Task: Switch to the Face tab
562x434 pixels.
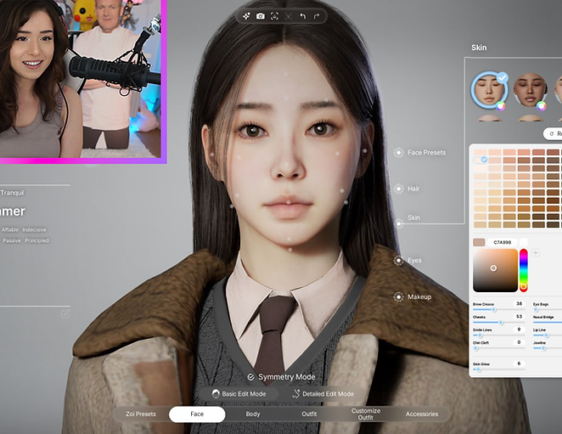Action: point(197,414)
